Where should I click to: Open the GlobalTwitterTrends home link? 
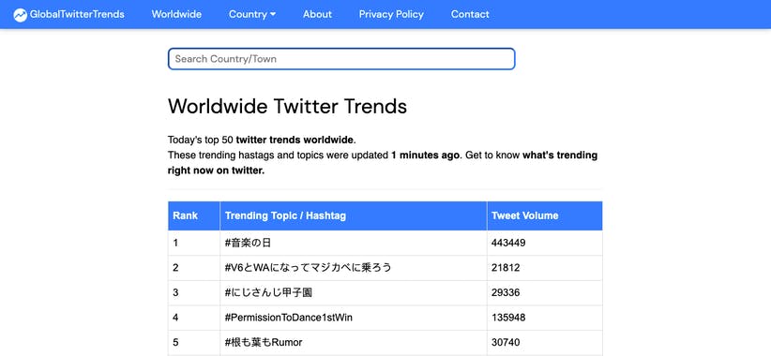(68, 15)
